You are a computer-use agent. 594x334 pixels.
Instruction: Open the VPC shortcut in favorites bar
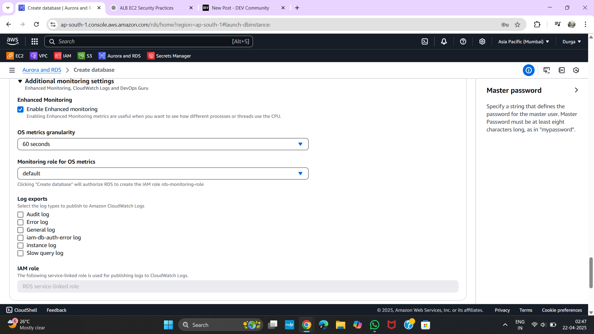click(39, 56)
